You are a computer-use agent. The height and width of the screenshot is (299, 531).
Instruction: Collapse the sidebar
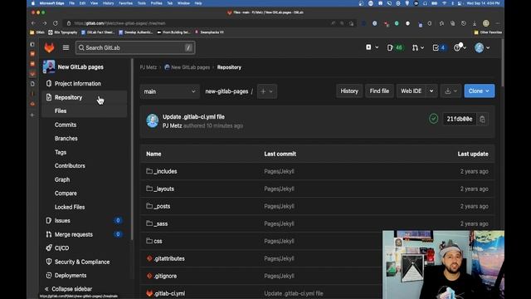click(x=68, y=289)
